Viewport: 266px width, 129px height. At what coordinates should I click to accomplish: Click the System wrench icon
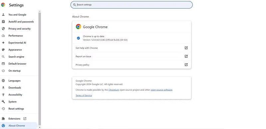(x=3, y=102)
